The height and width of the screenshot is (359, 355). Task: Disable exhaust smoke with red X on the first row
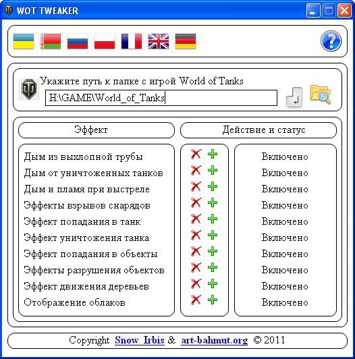click(196, 154)
